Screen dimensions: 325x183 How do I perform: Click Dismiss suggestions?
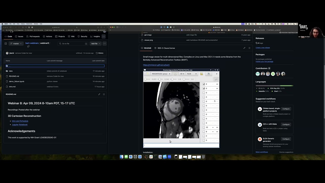coord(286,152)
